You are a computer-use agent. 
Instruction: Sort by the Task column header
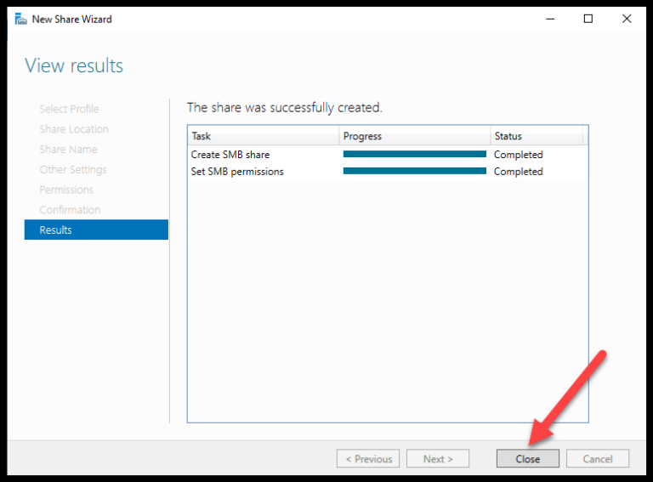[264, 136]
